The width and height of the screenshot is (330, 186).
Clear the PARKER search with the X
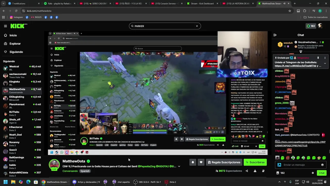point(197,26)
